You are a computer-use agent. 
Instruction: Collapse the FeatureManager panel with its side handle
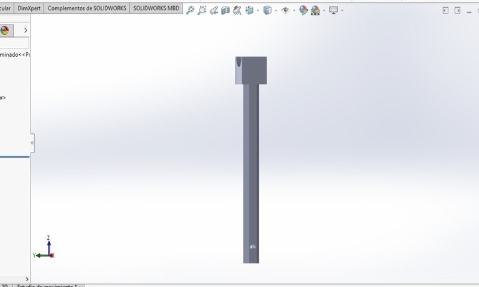[x=32, y=143]
